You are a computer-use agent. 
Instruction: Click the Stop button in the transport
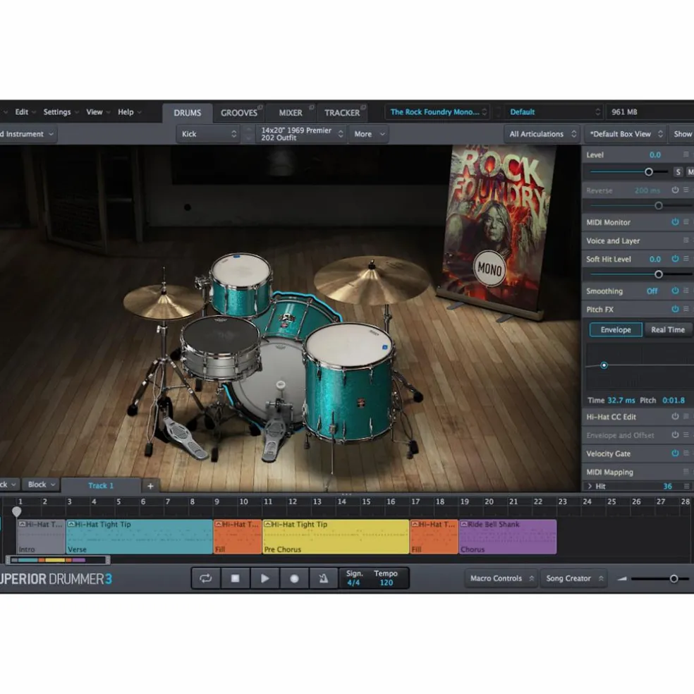point(235,578)
